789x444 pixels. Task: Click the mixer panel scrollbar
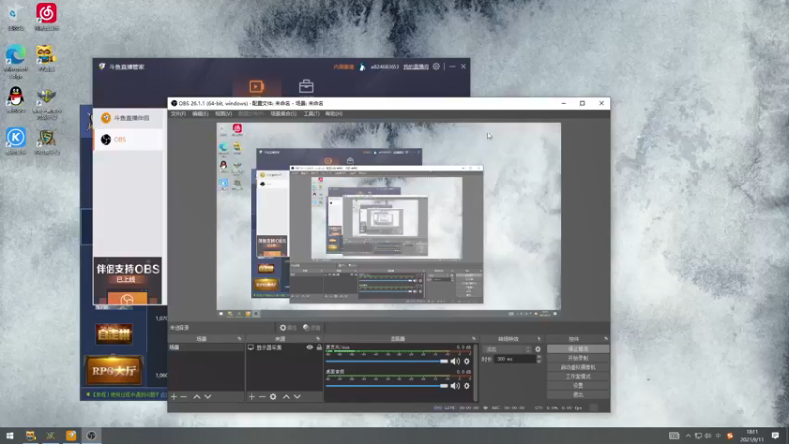[x=475, y=373]
